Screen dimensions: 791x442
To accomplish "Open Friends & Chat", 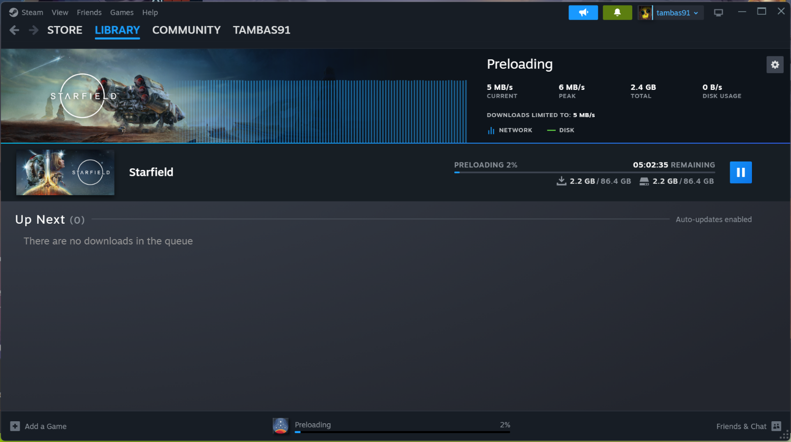I will [x=741, y=426].
